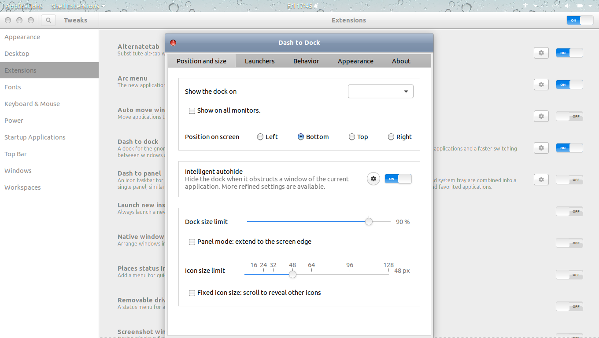Open the Applications menu in top bar
The width and height of the screenshot is (599, 338).
24,6
